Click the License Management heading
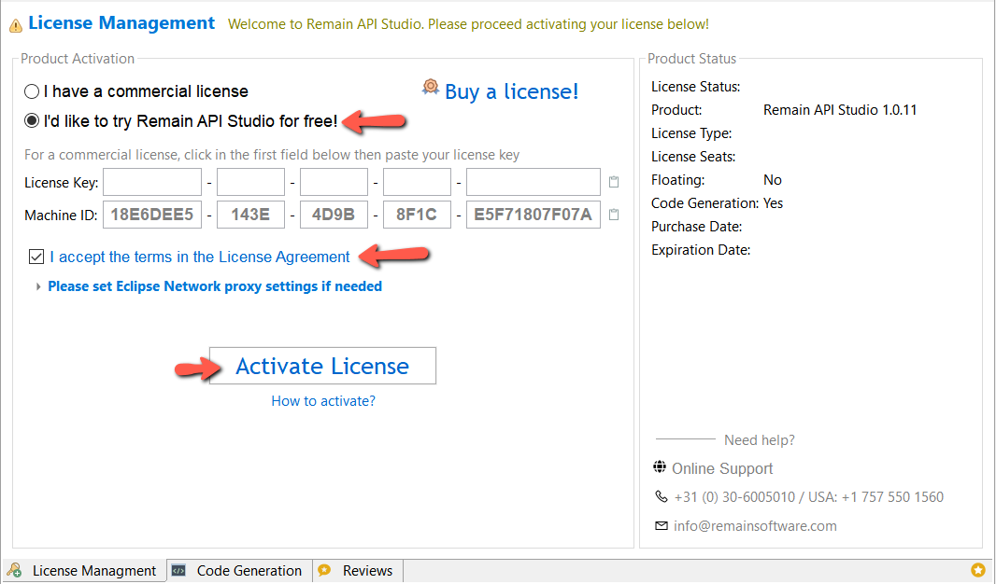Viewport: 996px width, 584px height. click(x=121, y=22)
